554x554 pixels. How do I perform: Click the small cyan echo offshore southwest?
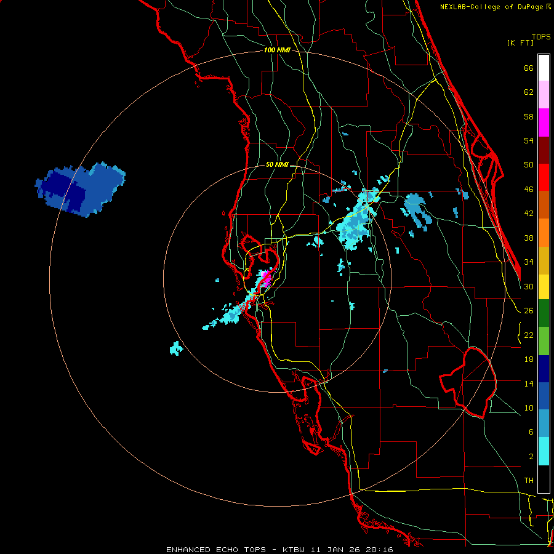click(176, 348)
